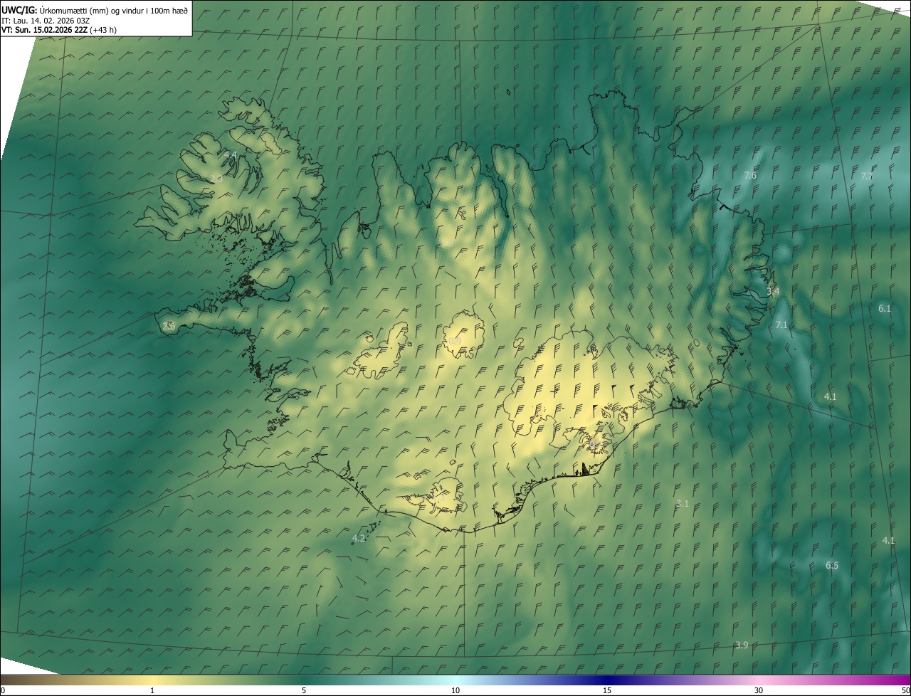Click the color scale tick label 15

(607, 691)
